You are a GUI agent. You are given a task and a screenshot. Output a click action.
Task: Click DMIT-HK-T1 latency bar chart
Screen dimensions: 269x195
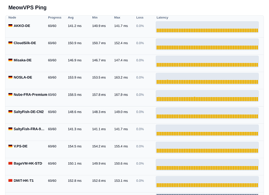[x=207, y=182]
